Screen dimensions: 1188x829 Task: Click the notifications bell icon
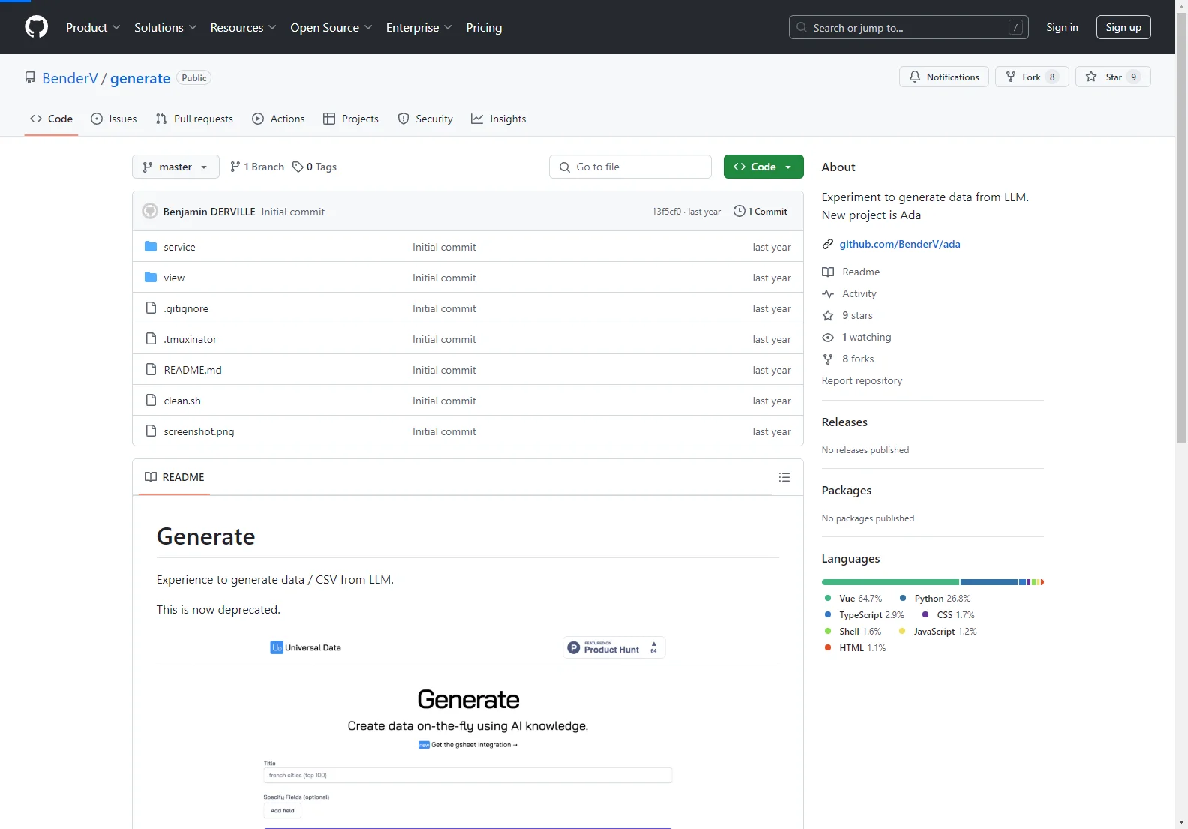pyautogui.click(x=915, y=77)
